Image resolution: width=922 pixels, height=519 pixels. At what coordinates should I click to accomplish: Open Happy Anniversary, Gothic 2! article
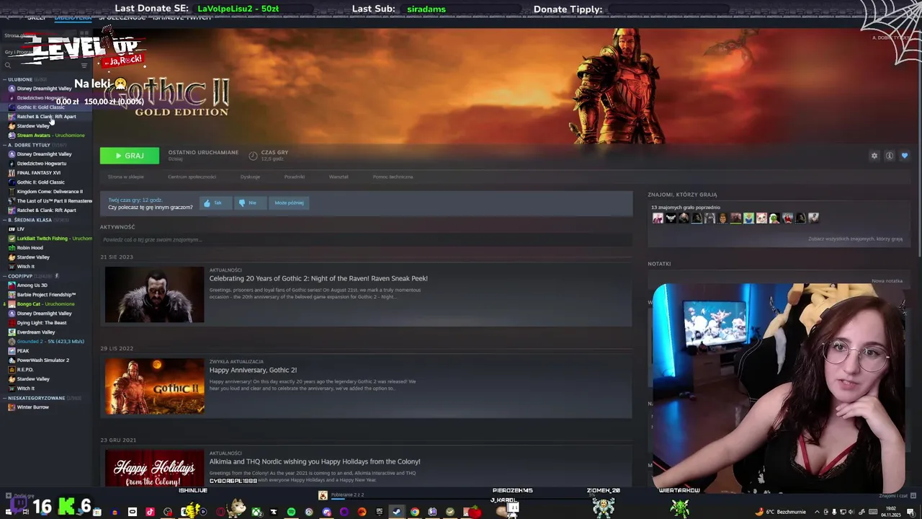[253, 370]
